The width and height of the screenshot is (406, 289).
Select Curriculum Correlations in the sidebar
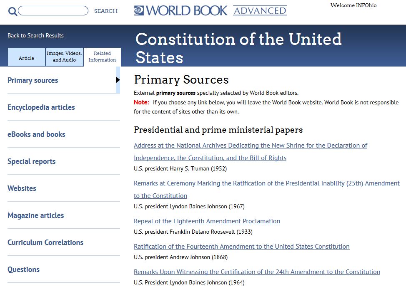coord(45,242)
